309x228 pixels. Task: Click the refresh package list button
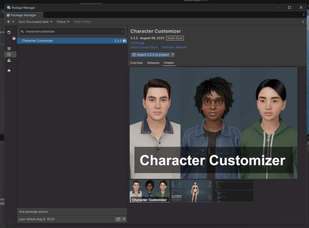click(118, 219)
